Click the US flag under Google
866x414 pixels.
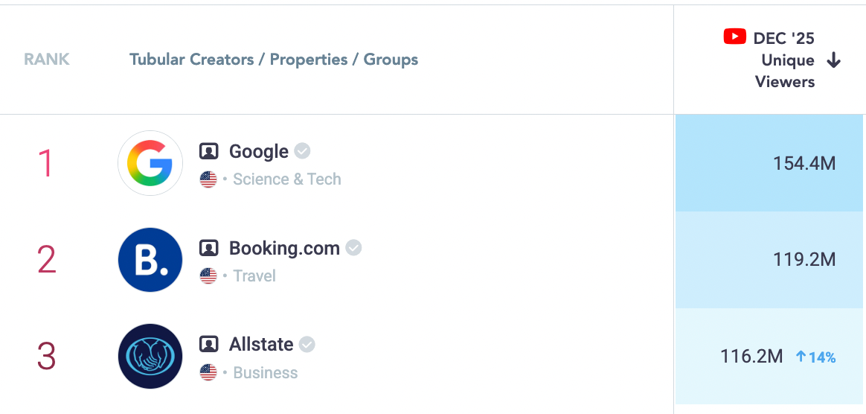click(208, 179)
